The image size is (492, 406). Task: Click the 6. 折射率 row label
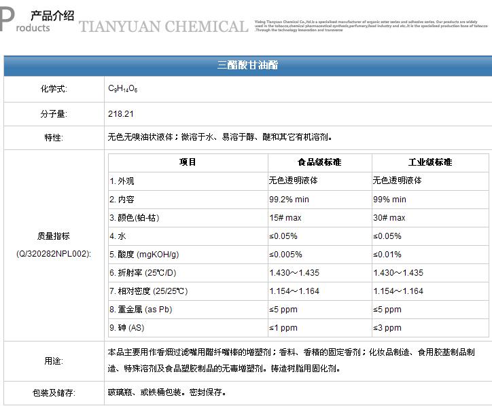[x=143, y=273]
